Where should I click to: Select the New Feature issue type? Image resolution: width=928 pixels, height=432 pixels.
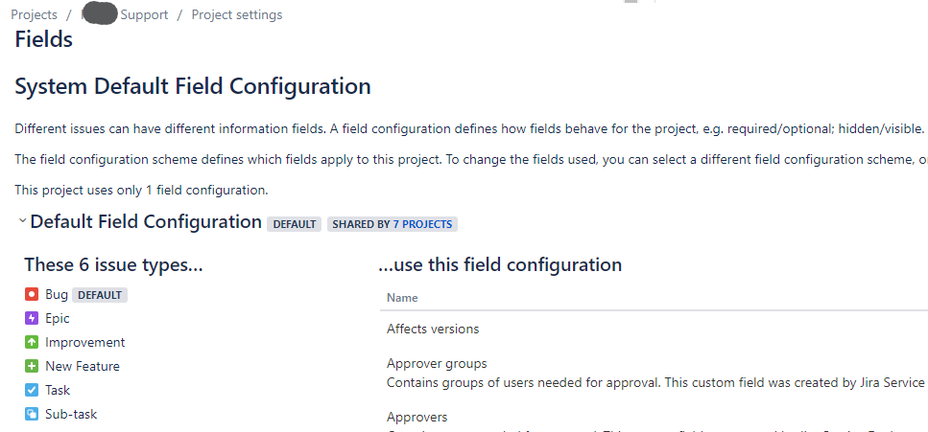83,367
